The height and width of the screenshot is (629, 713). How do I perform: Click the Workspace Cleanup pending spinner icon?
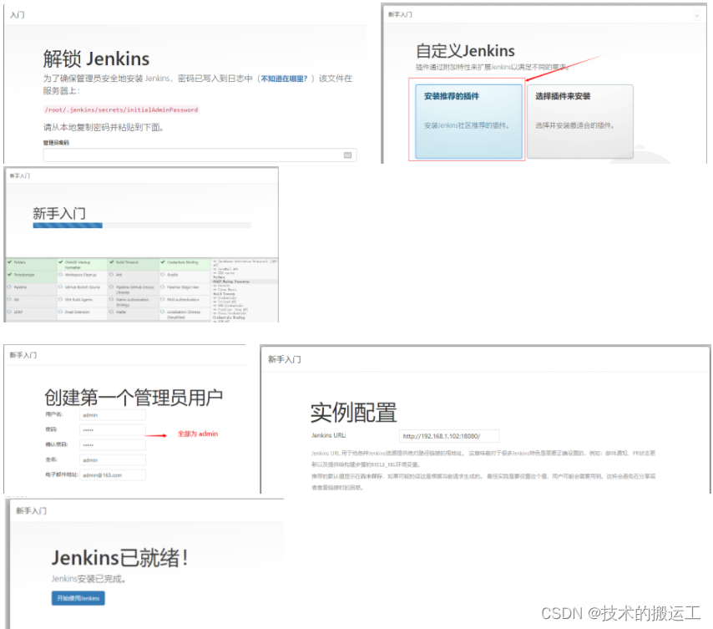[x=60, y=275]
